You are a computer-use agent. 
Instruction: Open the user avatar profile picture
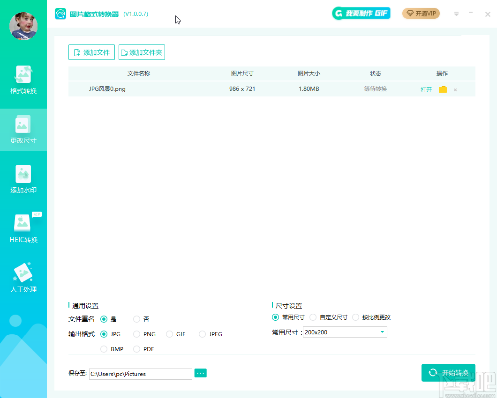tap(23, 26)
